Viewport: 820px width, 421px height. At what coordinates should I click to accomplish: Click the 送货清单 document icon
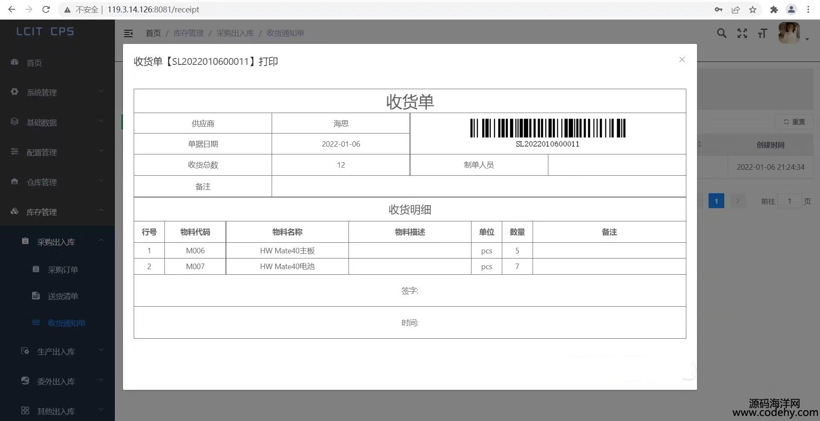coord(36,296)
